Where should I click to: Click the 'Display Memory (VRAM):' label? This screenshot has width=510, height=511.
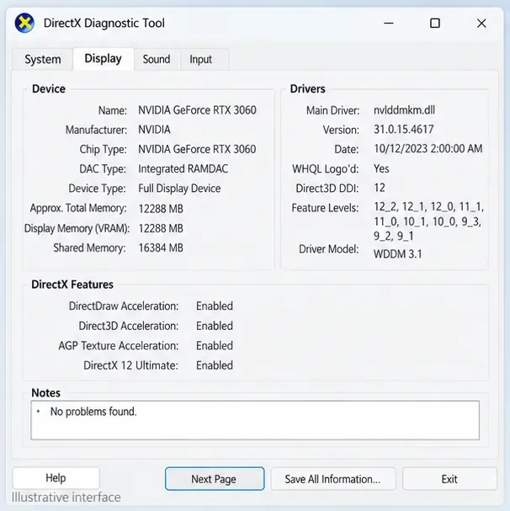tap(77, 228)
